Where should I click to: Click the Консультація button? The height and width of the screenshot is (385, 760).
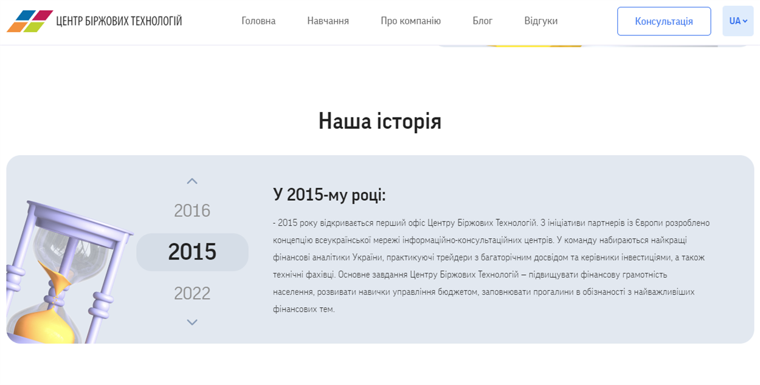click(x=664, y=21)
